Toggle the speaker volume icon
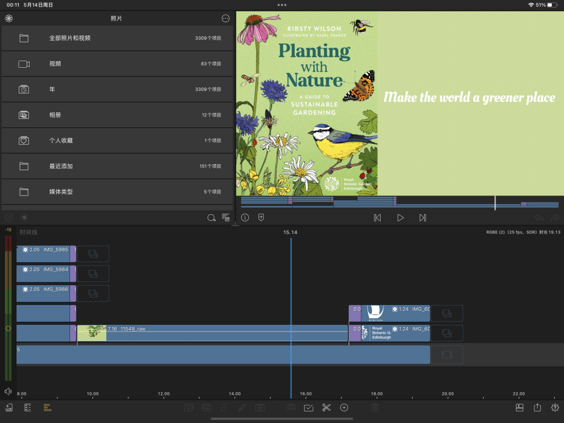Image resolution: width=564 pixels, height=423 pixels. [x=8, y=392]
